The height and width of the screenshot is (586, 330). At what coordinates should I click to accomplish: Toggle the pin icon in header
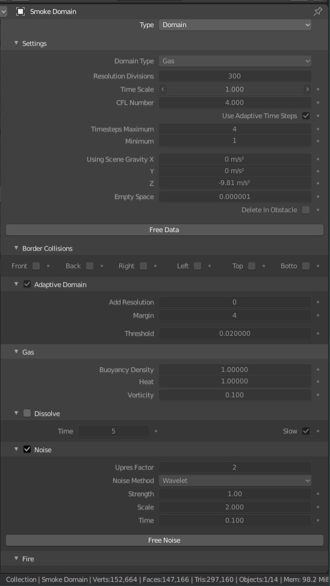click(x=318, y=11)
